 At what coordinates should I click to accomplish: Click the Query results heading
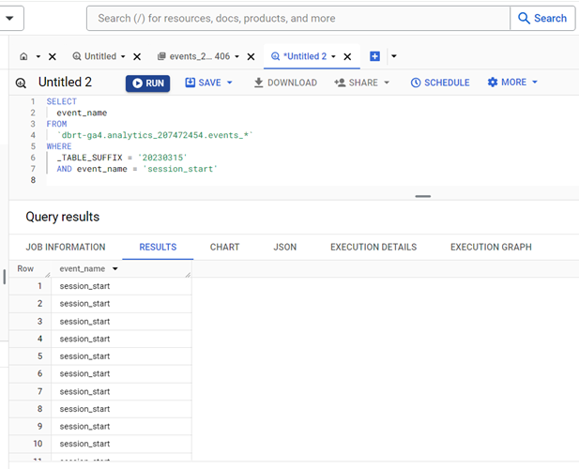point(63,217)
